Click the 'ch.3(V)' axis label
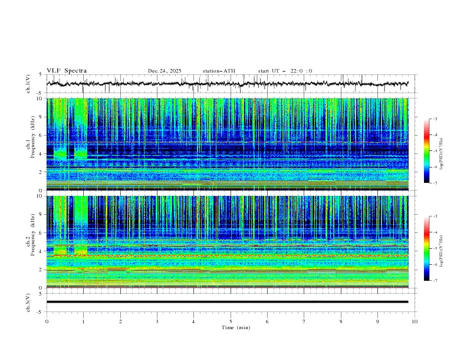Viewport: 467px width, 361px height. [28, 303]
